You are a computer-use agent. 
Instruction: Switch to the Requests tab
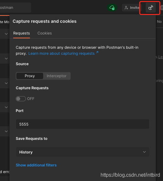tap(21, 33)
